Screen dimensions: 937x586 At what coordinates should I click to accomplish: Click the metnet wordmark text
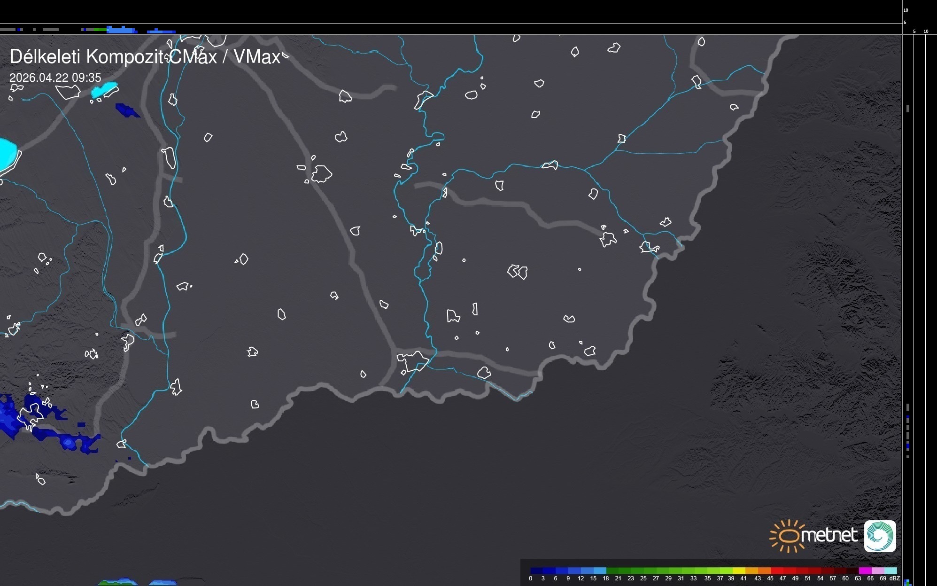(830, 535)
